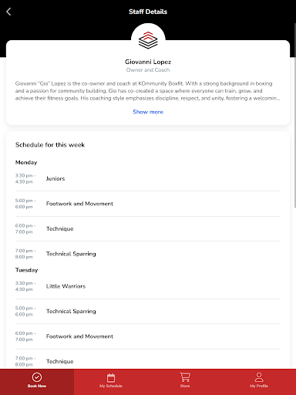Select the Monday Juniors class
The width and height of the screenshot is (296, 395).
point(148,178)
